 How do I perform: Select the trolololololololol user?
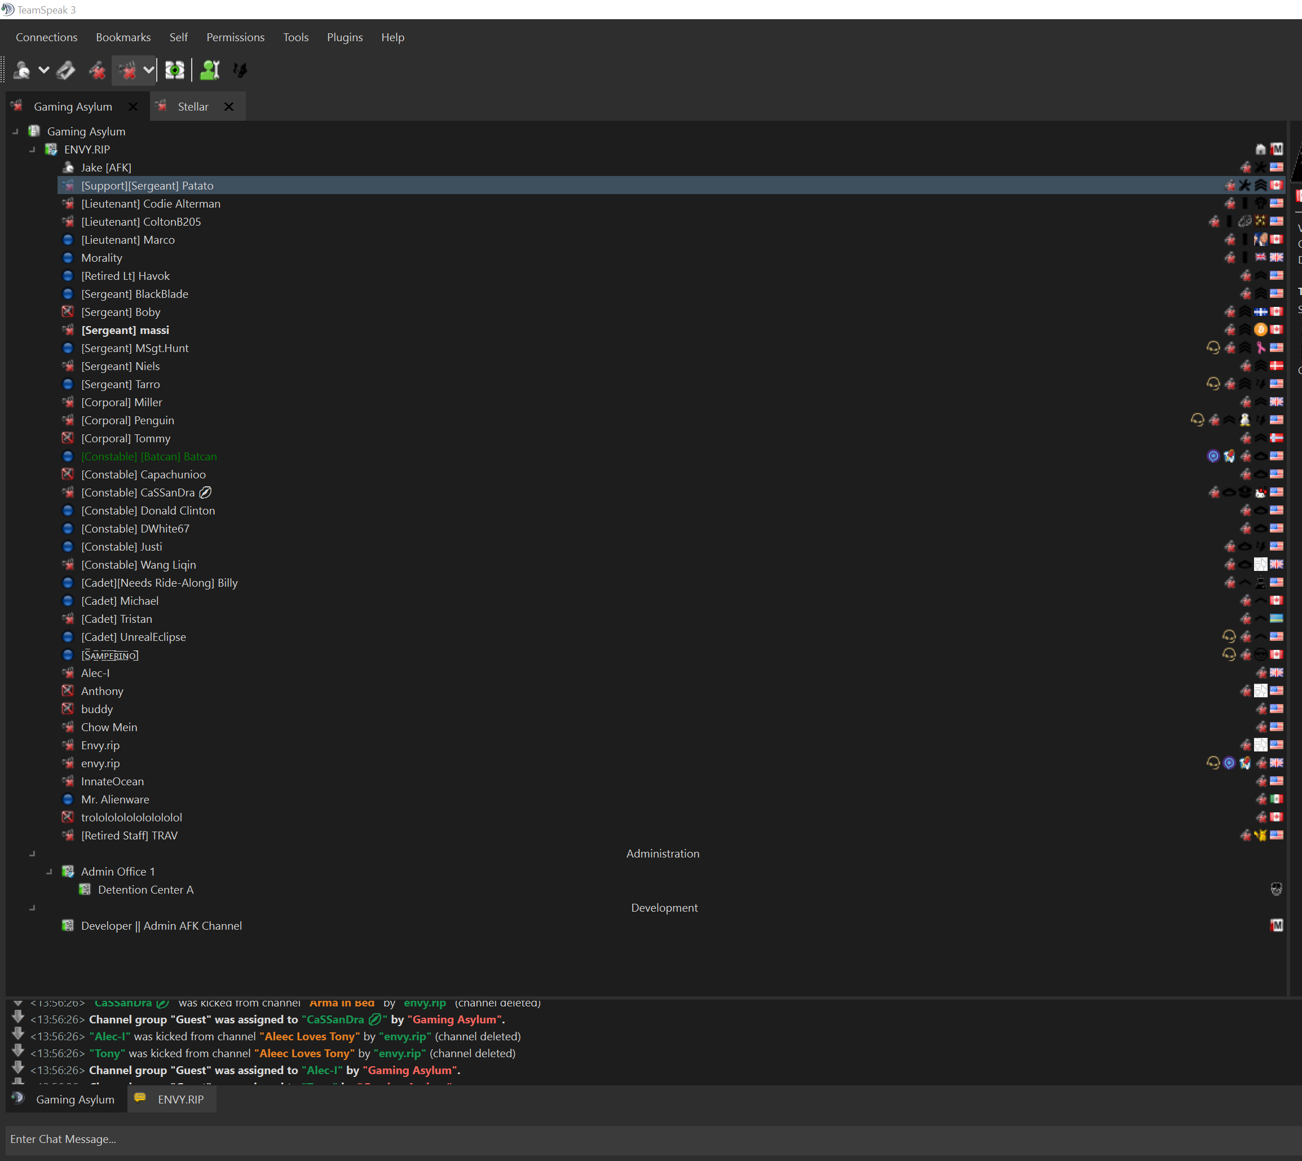pos(131,817)
